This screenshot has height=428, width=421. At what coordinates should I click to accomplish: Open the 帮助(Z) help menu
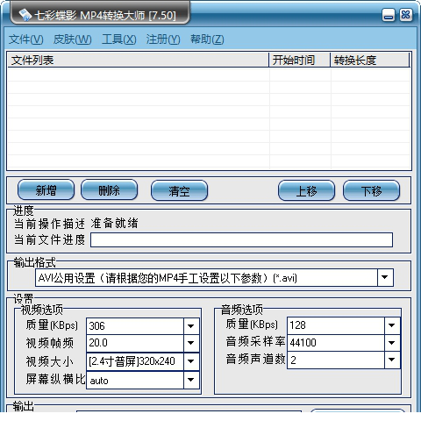(207, 39)
